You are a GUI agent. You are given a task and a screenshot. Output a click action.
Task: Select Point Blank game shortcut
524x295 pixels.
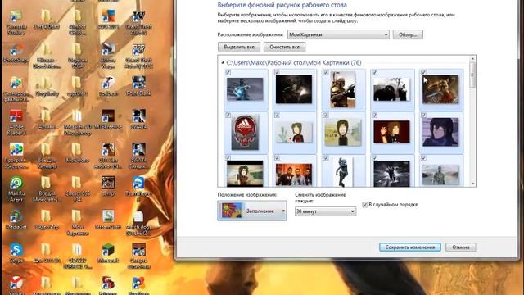[x=138, y=86]
